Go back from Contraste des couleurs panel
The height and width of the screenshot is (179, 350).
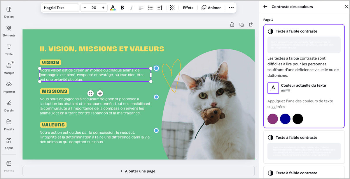click(x=265, y=7)
